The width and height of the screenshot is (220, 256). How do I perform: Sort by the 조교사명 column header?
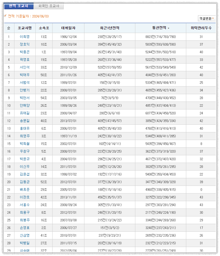coord(25,28)
